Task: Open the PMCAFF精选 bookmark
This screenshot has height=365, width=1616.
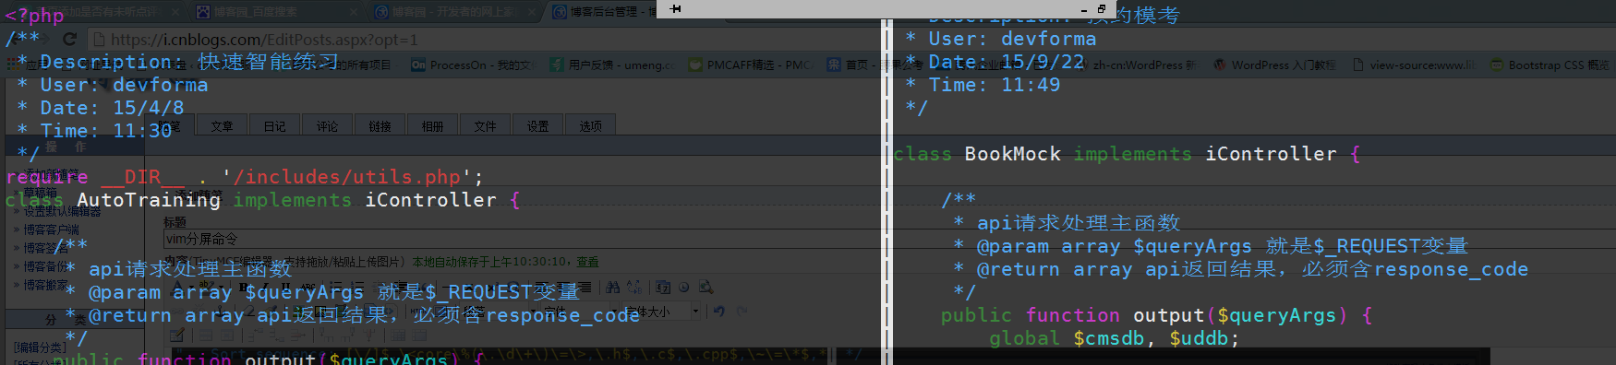Action: click(751, 65)
